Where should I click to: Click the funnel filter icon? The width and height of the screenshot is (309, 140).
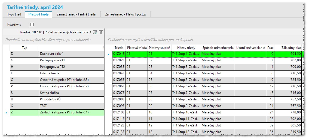pyautogui.click(x=101, y=32)
